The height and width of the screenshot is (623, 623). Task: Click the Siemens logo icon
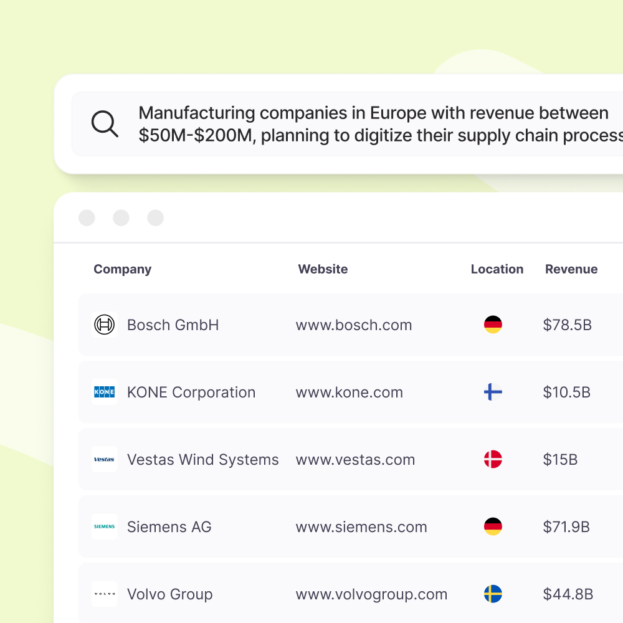[x=105, y=526]
